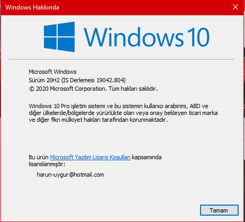Click the fikri mülkiyet hakları line

coord(98,120)
